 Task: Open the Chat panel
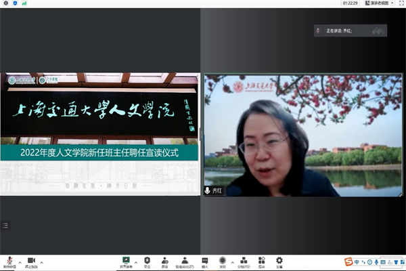coord(205,262)
